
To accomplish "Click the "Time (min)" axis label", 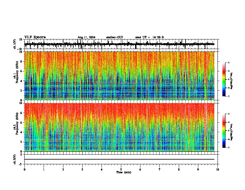I will point(124,172).
